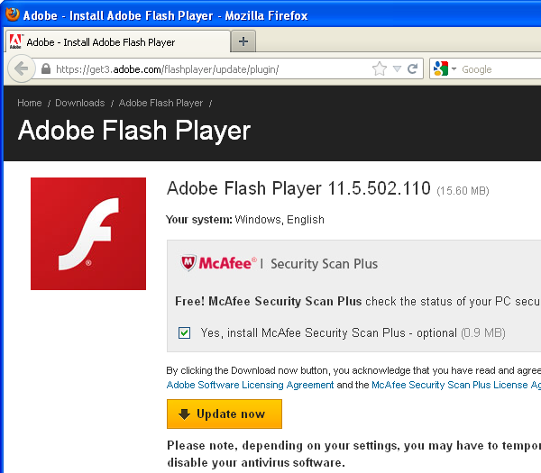Open the McAfee Security Scan Plus License link

[456, 385]
